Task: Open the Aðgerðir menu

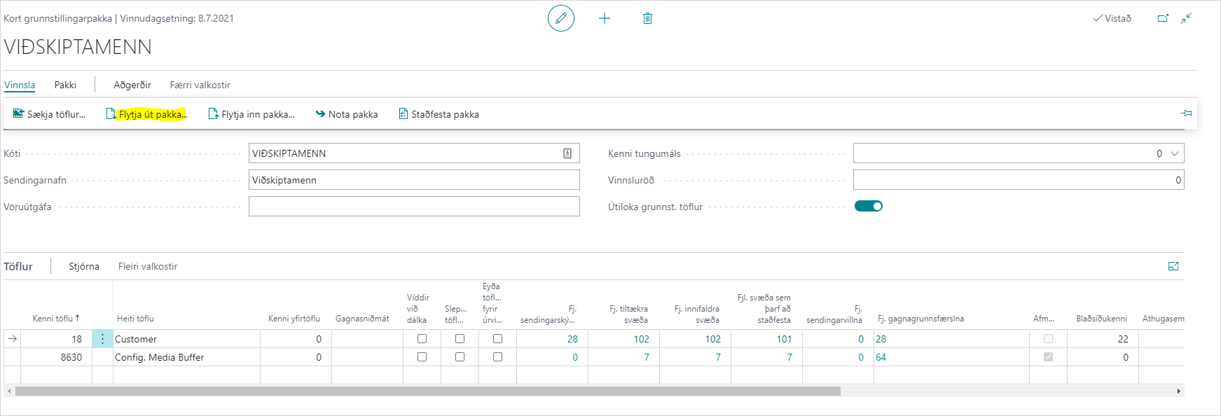Action: (x=132, y=85)
